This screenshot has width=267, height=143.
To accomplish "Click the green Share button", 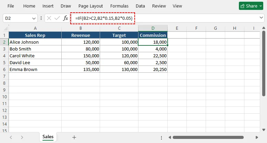I will tap(251, 6).
